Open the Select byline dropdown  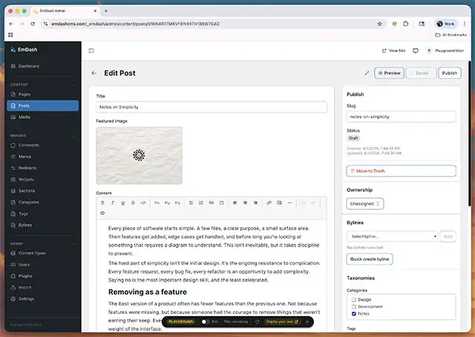(x=392, y=236)
